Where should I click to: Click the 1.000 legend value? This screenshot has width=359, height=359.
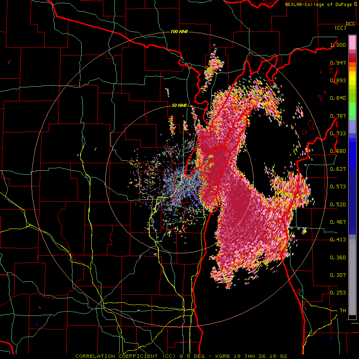point(338,45)
